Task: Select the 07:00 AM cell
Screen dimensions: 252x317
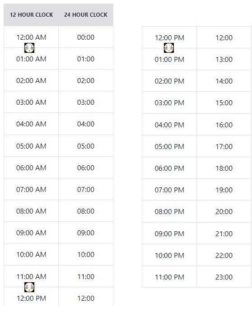Action: click(x=31, y=189)
